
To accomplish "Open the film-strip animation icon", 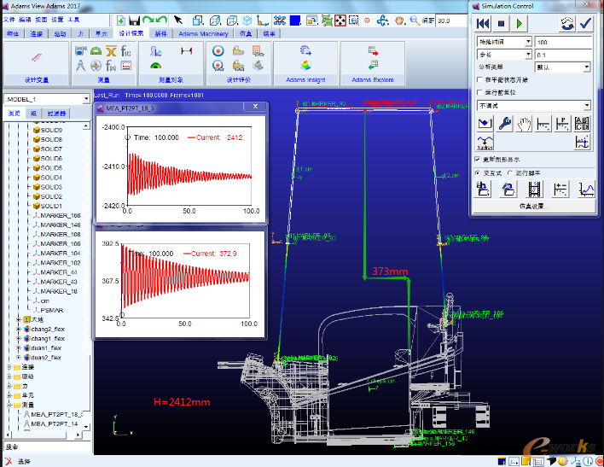I will tap(534, 189).
